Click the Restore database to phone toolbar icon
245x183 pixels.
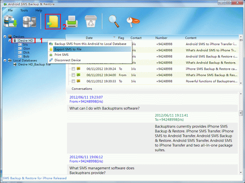click(x=29, y=22)
